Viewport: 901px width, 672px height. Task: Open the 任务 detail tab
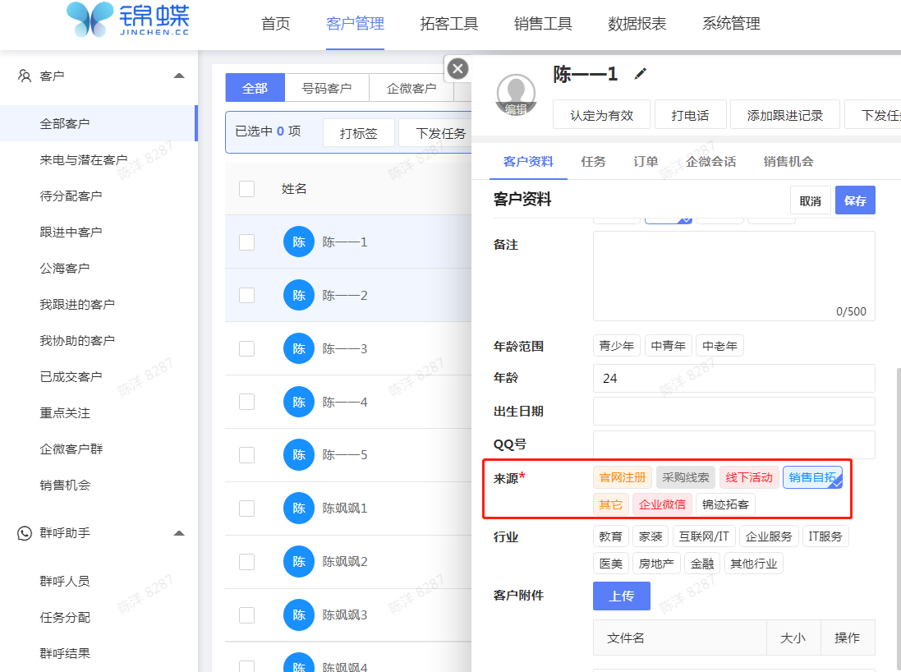593,162
